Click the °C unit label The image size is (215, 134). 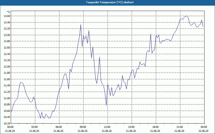tap(9, 12)
